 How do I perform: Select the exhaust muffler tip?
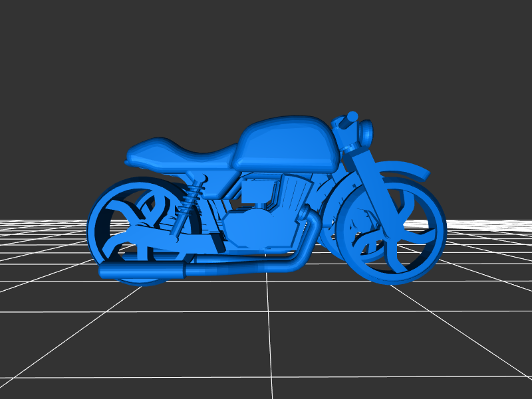(x=106, y=270)
